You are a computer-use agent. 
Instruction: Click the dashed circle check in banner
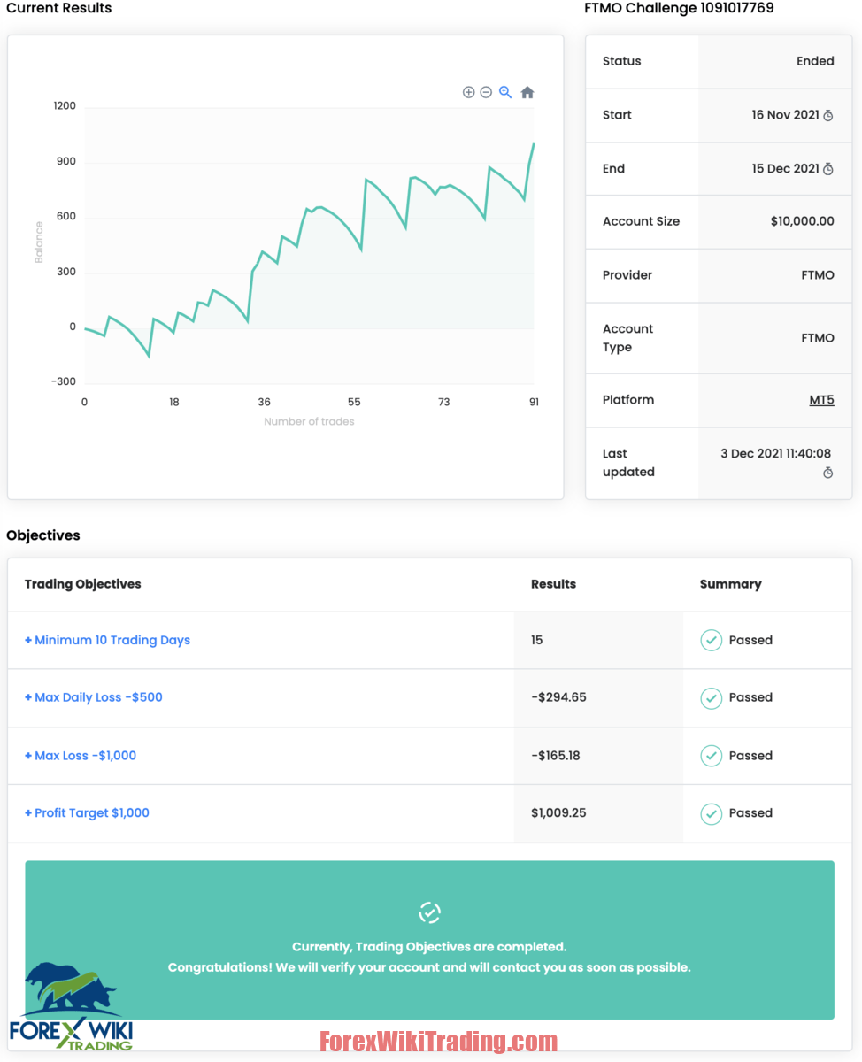[x=429, y=912]
